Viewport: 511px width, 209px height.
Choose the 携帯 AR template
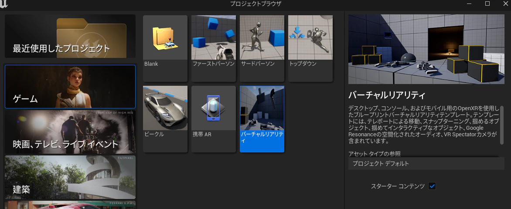tap(214, 119)
